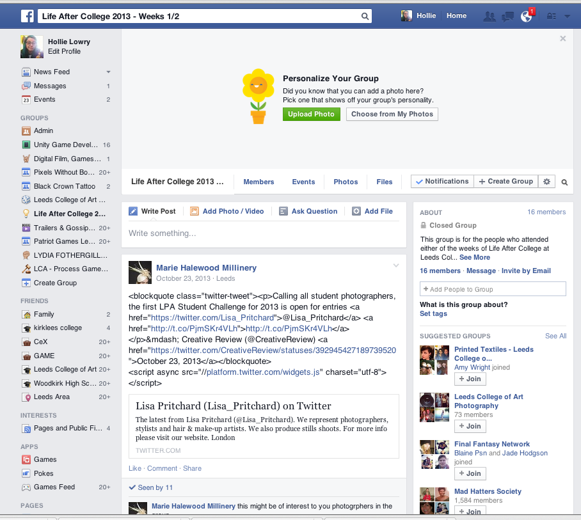Viewport: 581px width, 520px height.
Task: Open Games app in sidebar
Action: pos(45,460)
